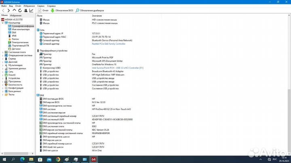Expand the Хранение данных tree node
The height and width of the screenshot is (163, 291).
2,68
